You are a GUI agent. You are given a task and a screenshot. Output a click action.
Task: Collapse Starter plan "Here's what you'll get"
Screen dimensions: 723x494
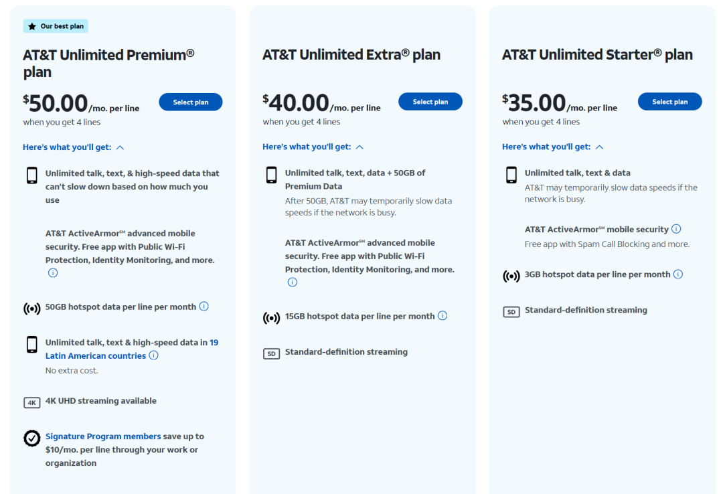(553, 147)
